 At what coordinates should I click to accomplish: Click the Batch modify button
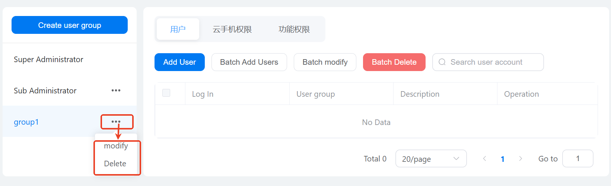click(x=325, y=62)
